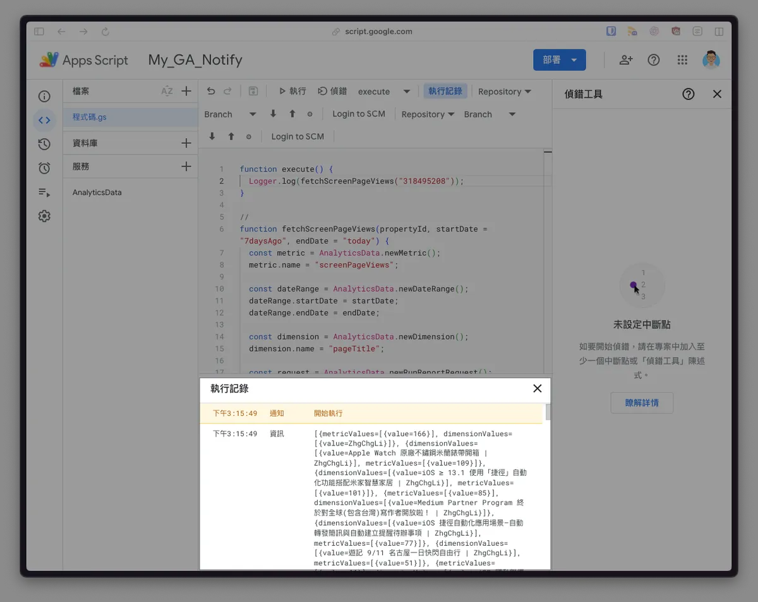Open the Triggers alarm clock icon
This screenshot has width=758, height=602.
pos(44,168)
